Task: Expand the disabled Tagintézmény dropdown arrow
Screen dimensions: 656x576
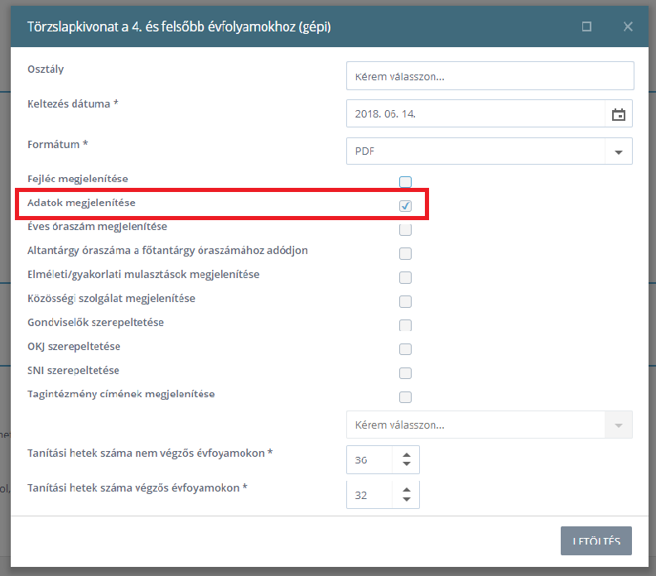Action: pyautogui.click(x=619, y=425)
